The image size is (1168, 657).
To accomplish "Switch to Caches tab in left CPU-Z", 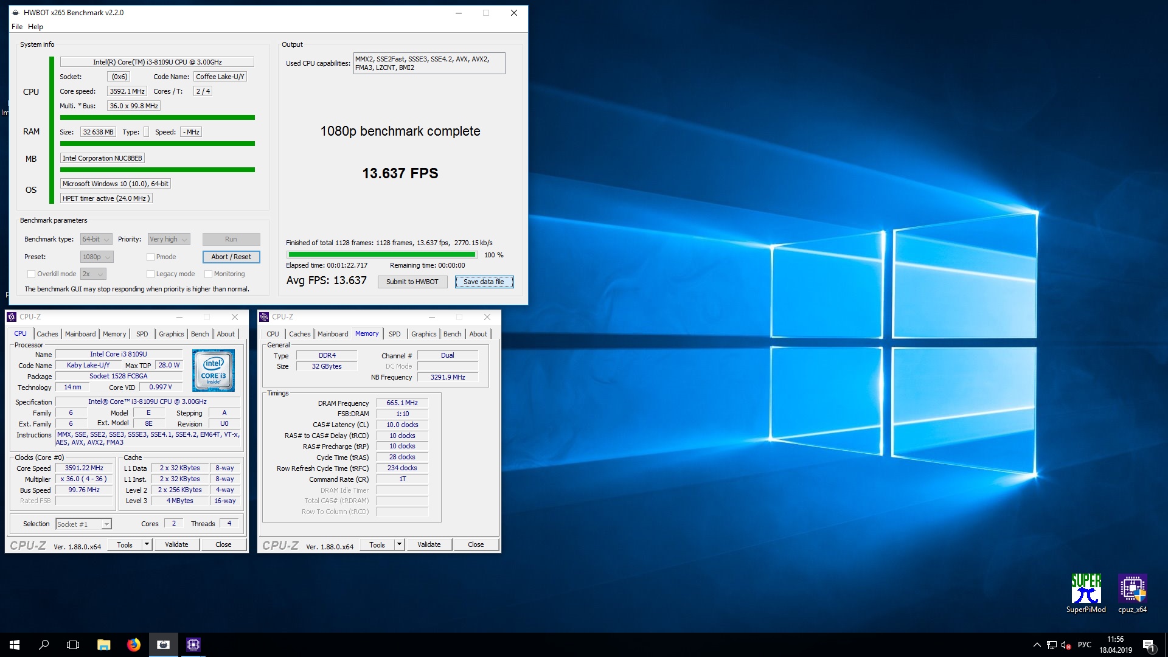I will 47,334.
